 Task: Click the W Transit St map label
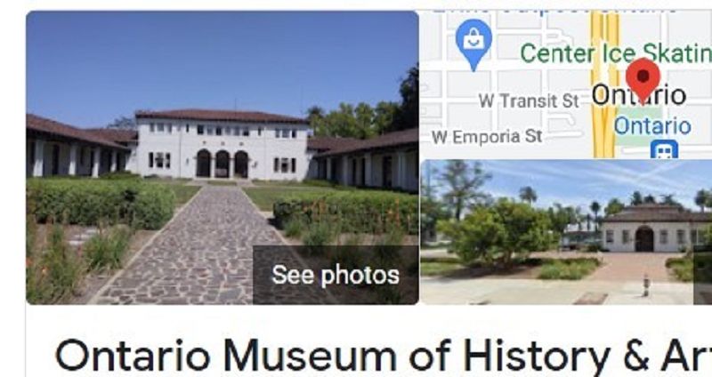tap(529, 101)
